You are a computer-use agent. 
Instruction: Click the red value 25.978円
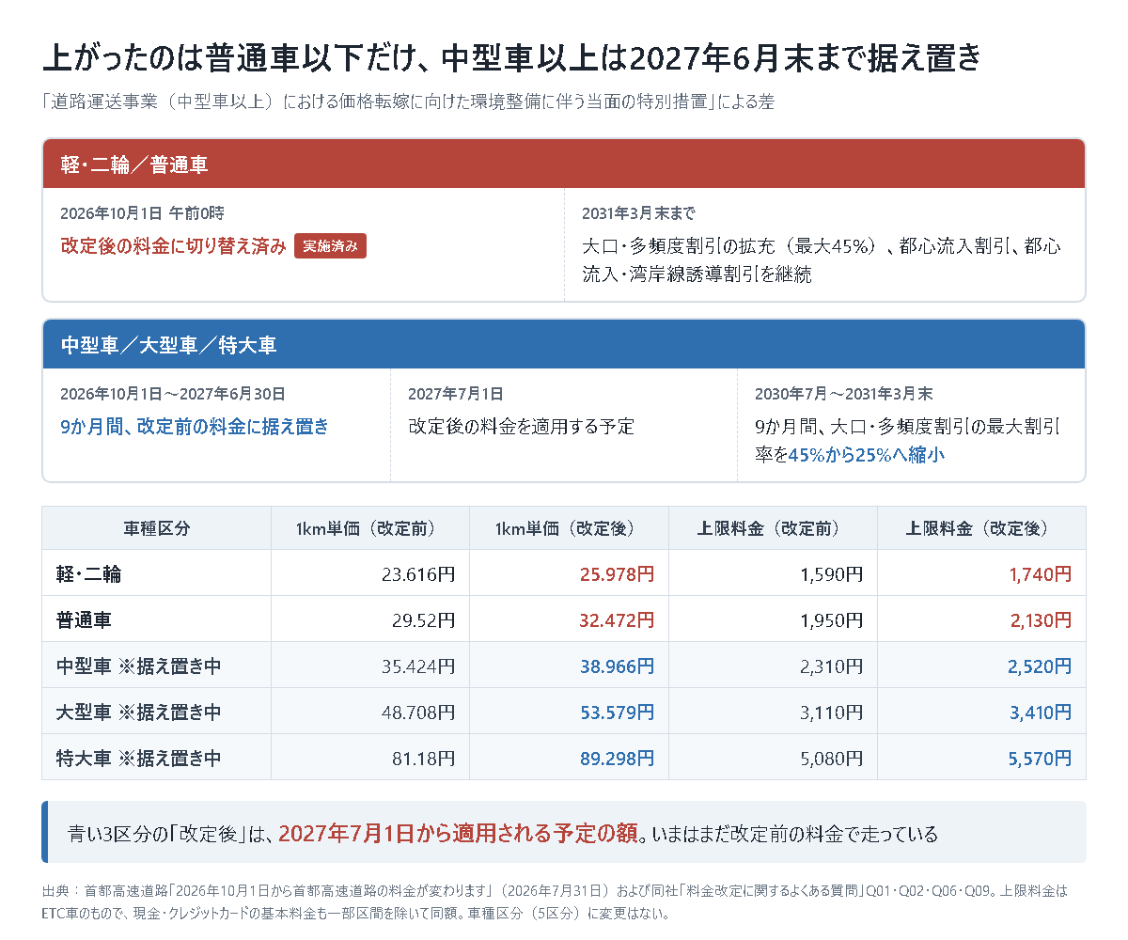(x=617, y=573)
